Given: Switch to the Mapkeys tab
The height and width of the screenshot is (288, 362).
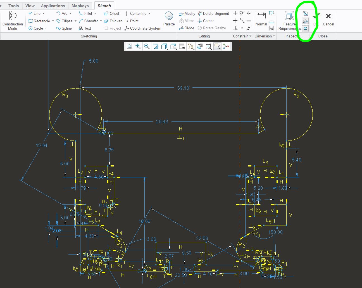Looking at the screenshot, I should click(80, 6).
